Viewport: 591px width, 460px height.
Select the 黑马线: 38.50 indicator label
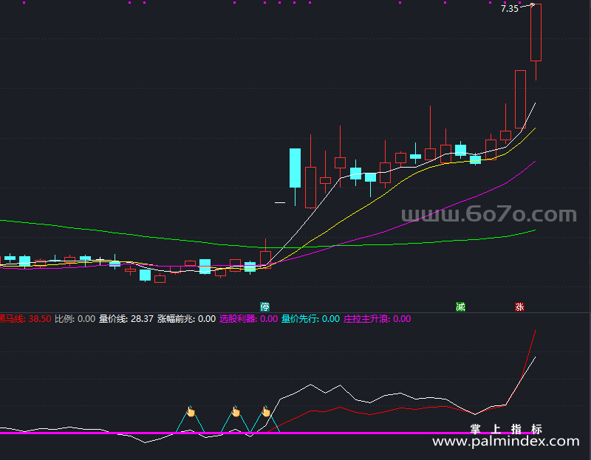(25, 319)
